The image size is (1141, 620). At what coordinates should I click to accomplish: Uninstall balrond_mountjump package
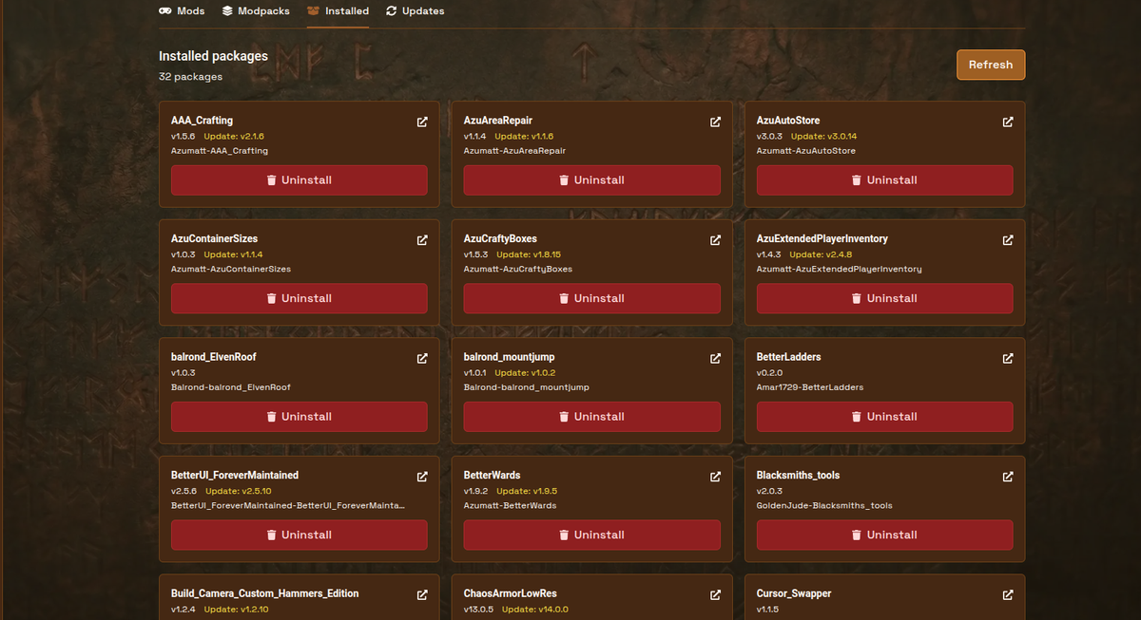click(x=592, y=417)
